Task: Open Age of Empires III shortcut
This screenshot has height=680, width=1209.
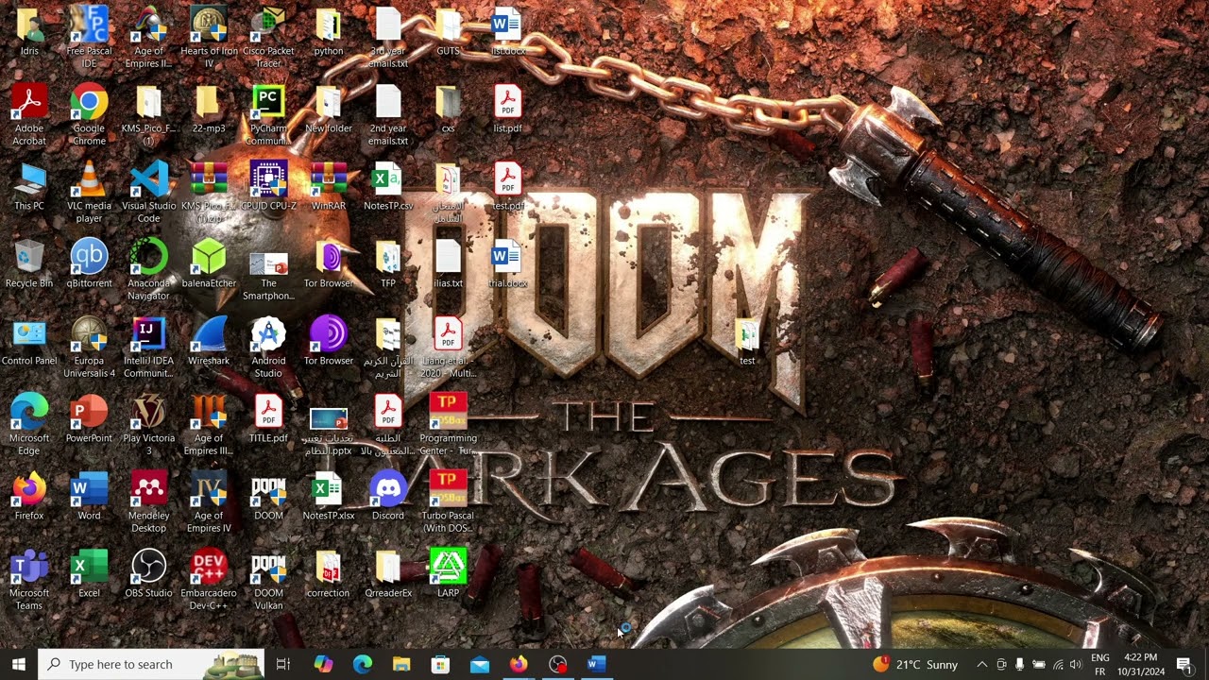Action: 209,424
